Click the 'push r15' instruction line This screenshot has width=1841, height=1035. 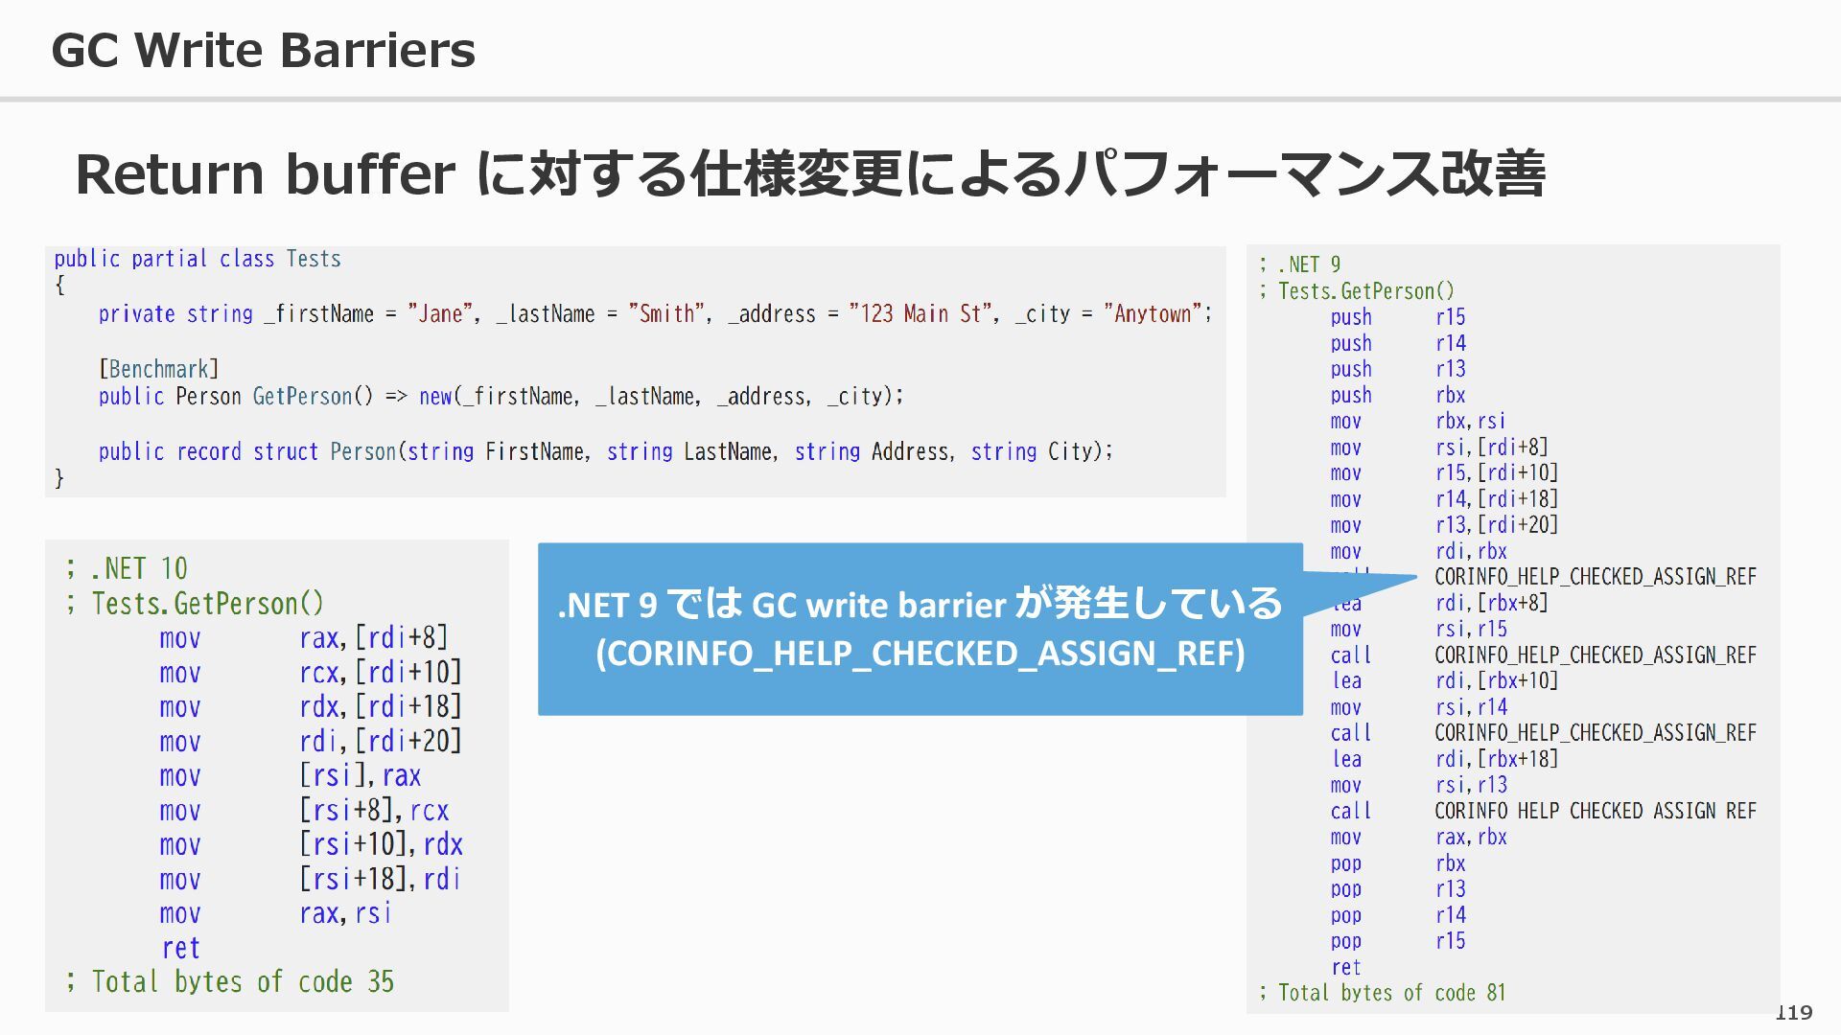click(x=1397, y=317)
